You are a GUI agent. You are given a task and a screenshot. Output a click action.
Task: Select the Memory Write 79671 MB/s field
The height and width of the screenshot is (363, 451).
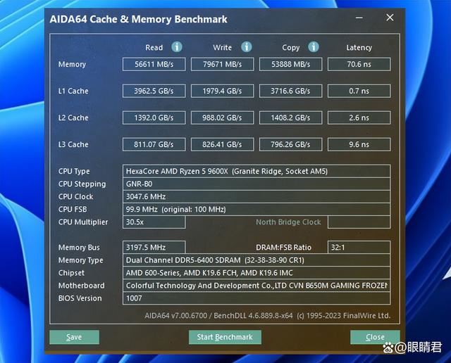(222, 65)
